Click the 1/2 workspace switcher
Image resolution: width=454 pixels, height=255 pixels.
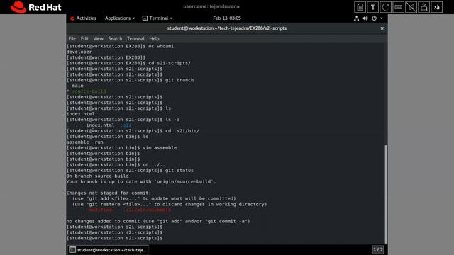click(x=378, y=249)
